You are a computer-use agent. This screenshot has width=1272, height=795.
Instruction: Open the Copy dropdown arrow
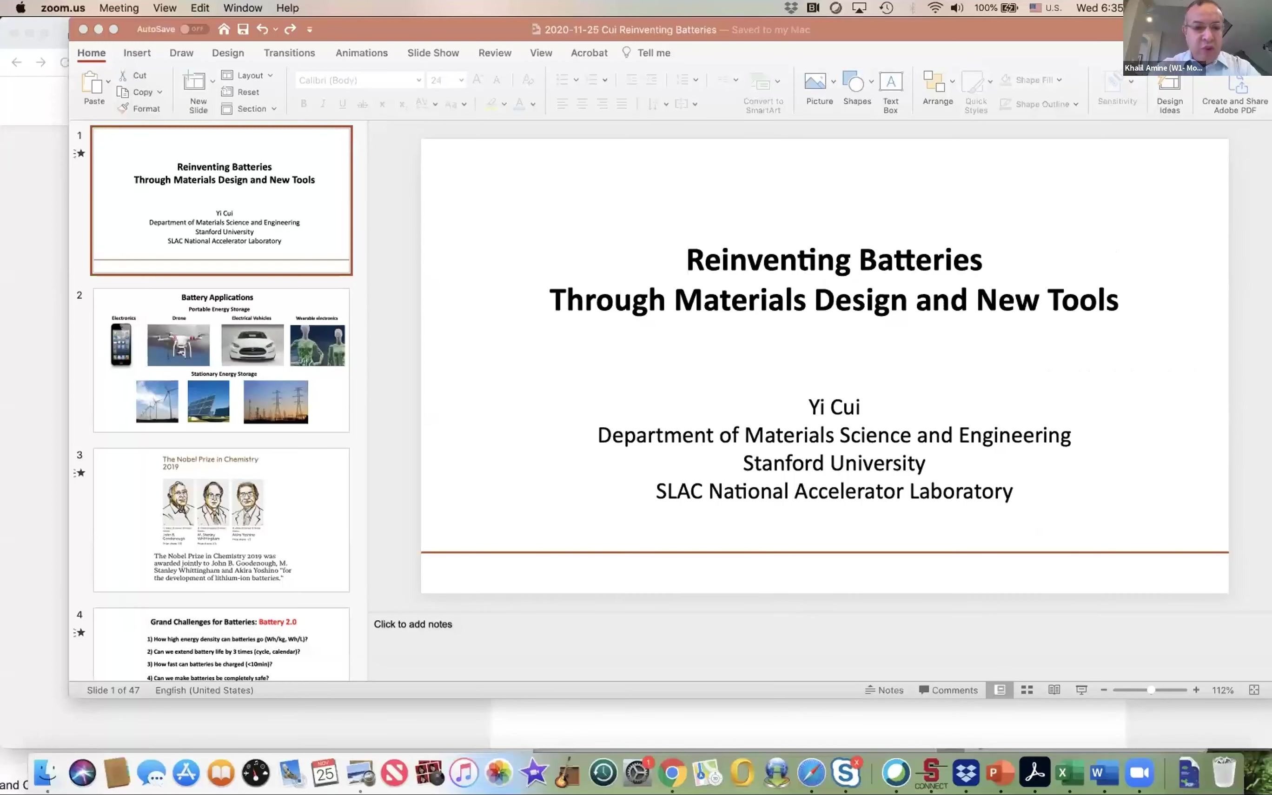pos(160,92)
